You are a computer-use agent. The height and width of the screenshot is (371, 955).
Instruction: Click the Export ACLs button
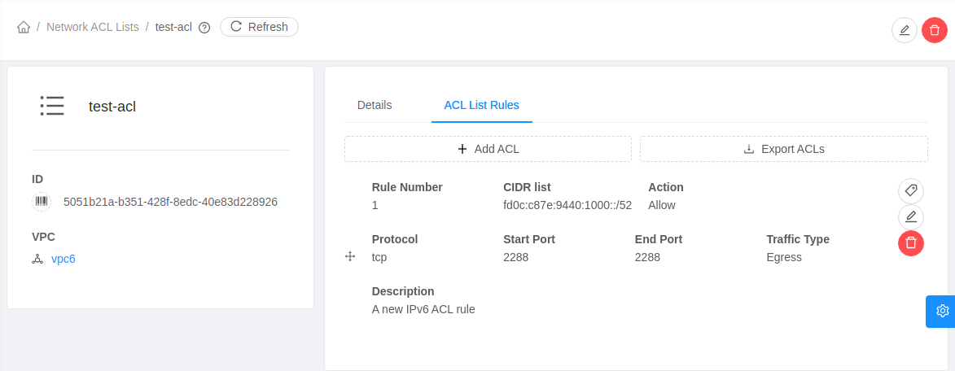point(784,149)
